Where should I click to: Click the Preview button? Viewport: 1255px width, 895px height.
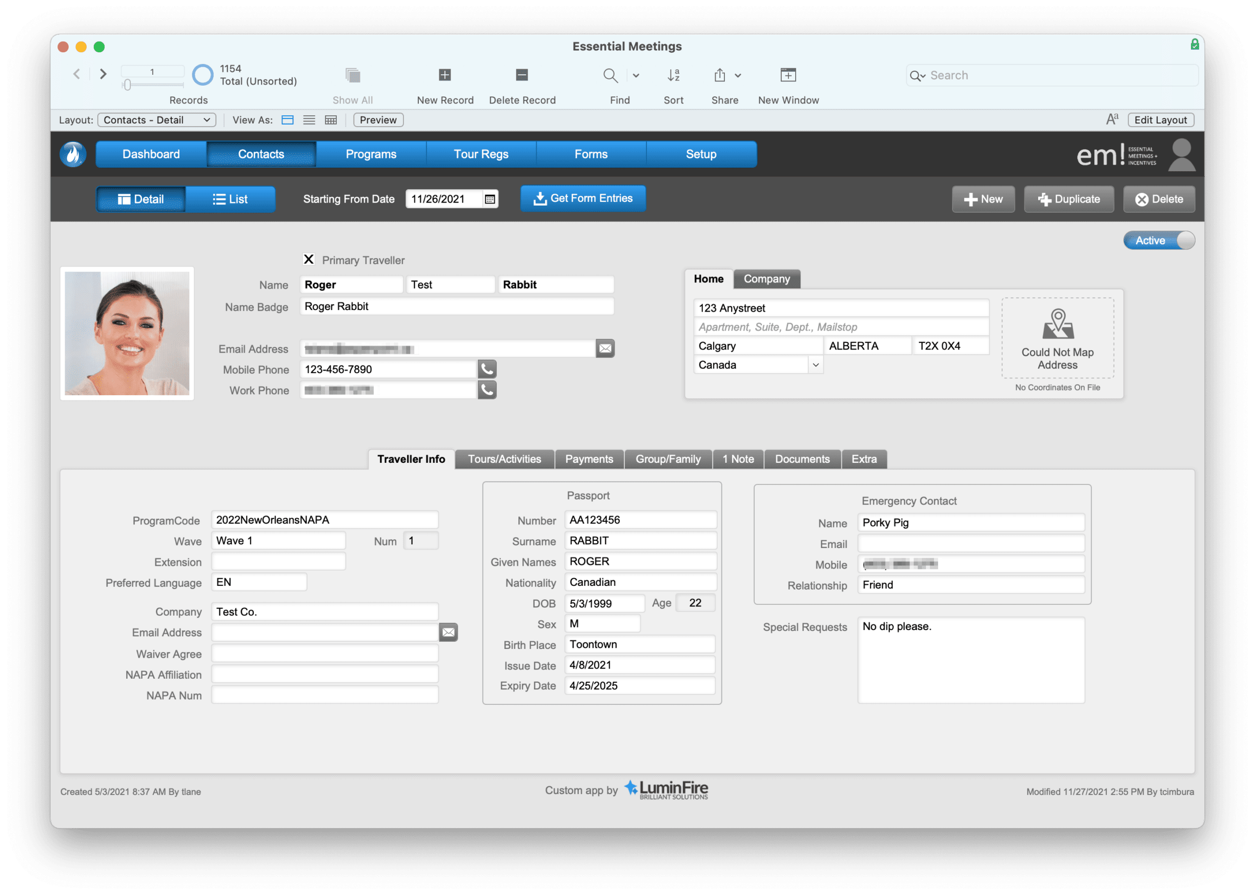coord(378,120)
